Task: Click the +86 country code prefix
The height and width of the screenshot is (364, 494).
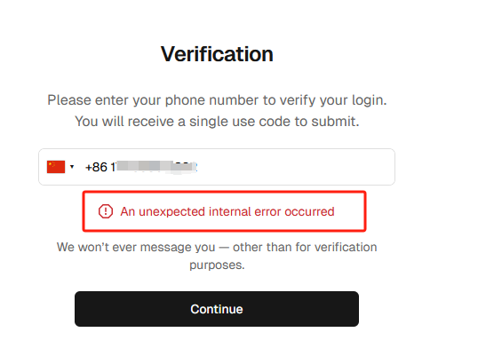Action: tap(97, 167)
